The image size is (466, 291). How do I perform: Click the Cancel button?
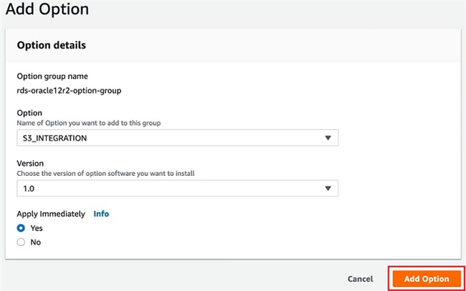coord(360,279)
